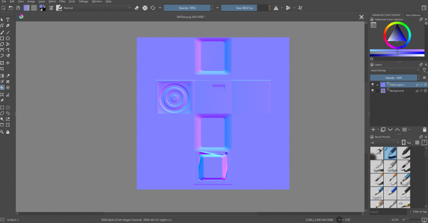The height and width of the screenshot is (223, 428).
Task: Select the Text tool in toolbox
Action: pyautogui.click(x=8, y=19)
